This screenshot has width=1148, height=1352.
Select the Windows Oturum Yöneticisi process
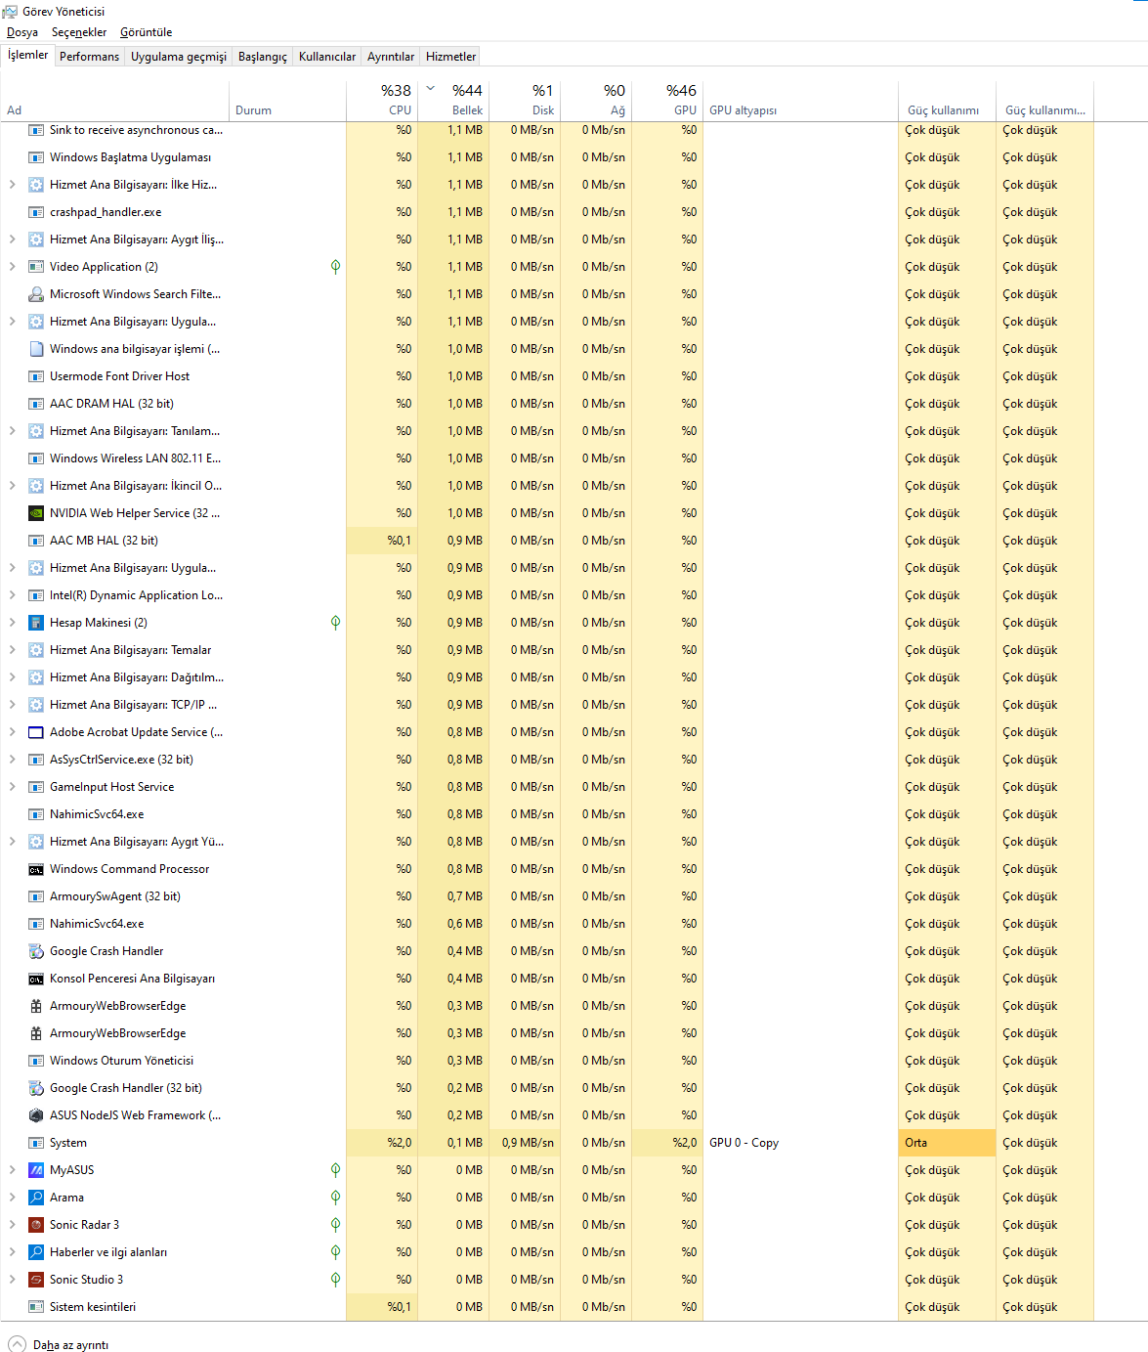click(547, 1061)
